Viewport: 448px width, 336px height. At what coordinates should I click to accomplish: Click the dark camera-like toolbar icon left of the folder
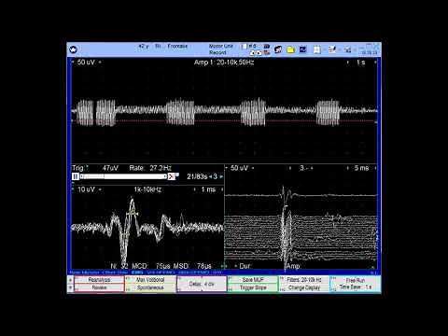point(278,49)
